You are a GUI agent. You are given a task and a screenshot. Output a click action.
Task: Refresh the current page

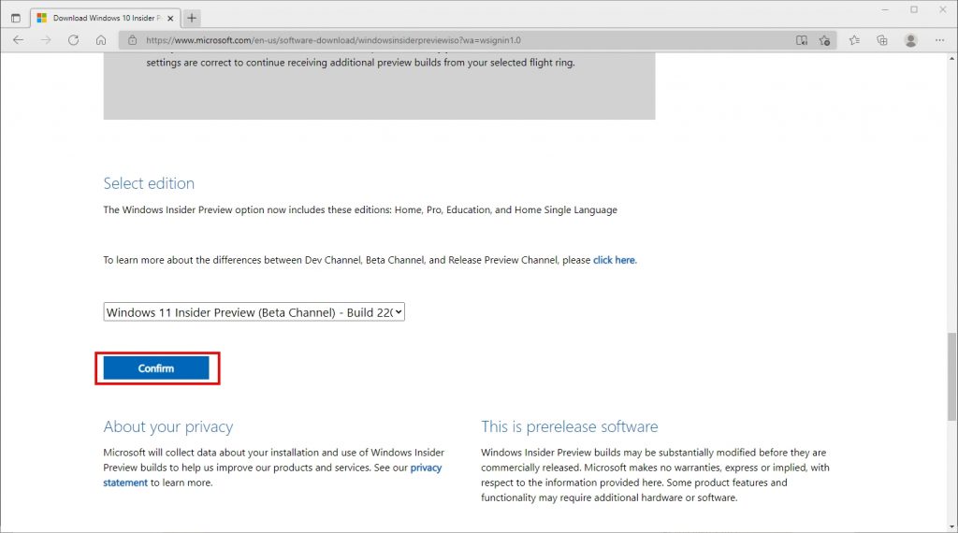(73, 40)
